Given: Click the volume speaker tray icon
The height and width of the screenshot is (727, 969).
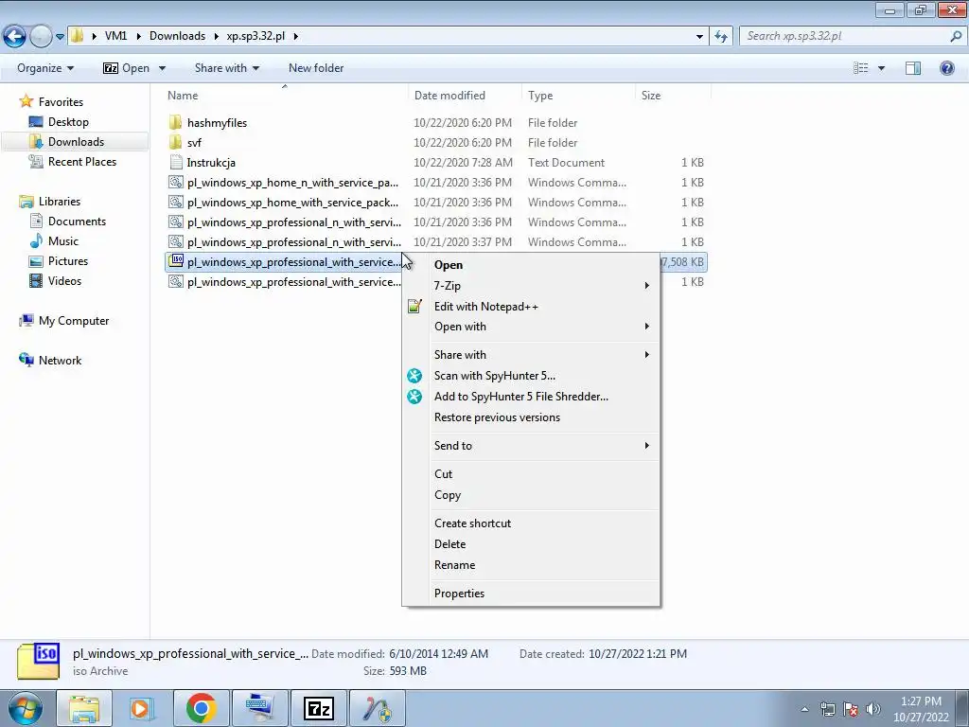Looking at the screenshot, I should click(x=872, y=709).
